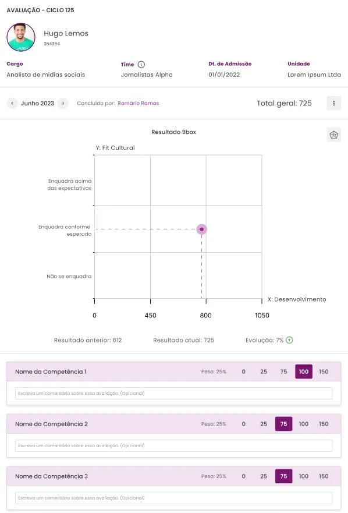Select score 25 for Competência 1
The width and height of the screenshot is (348, 513).
coord(264,372)
